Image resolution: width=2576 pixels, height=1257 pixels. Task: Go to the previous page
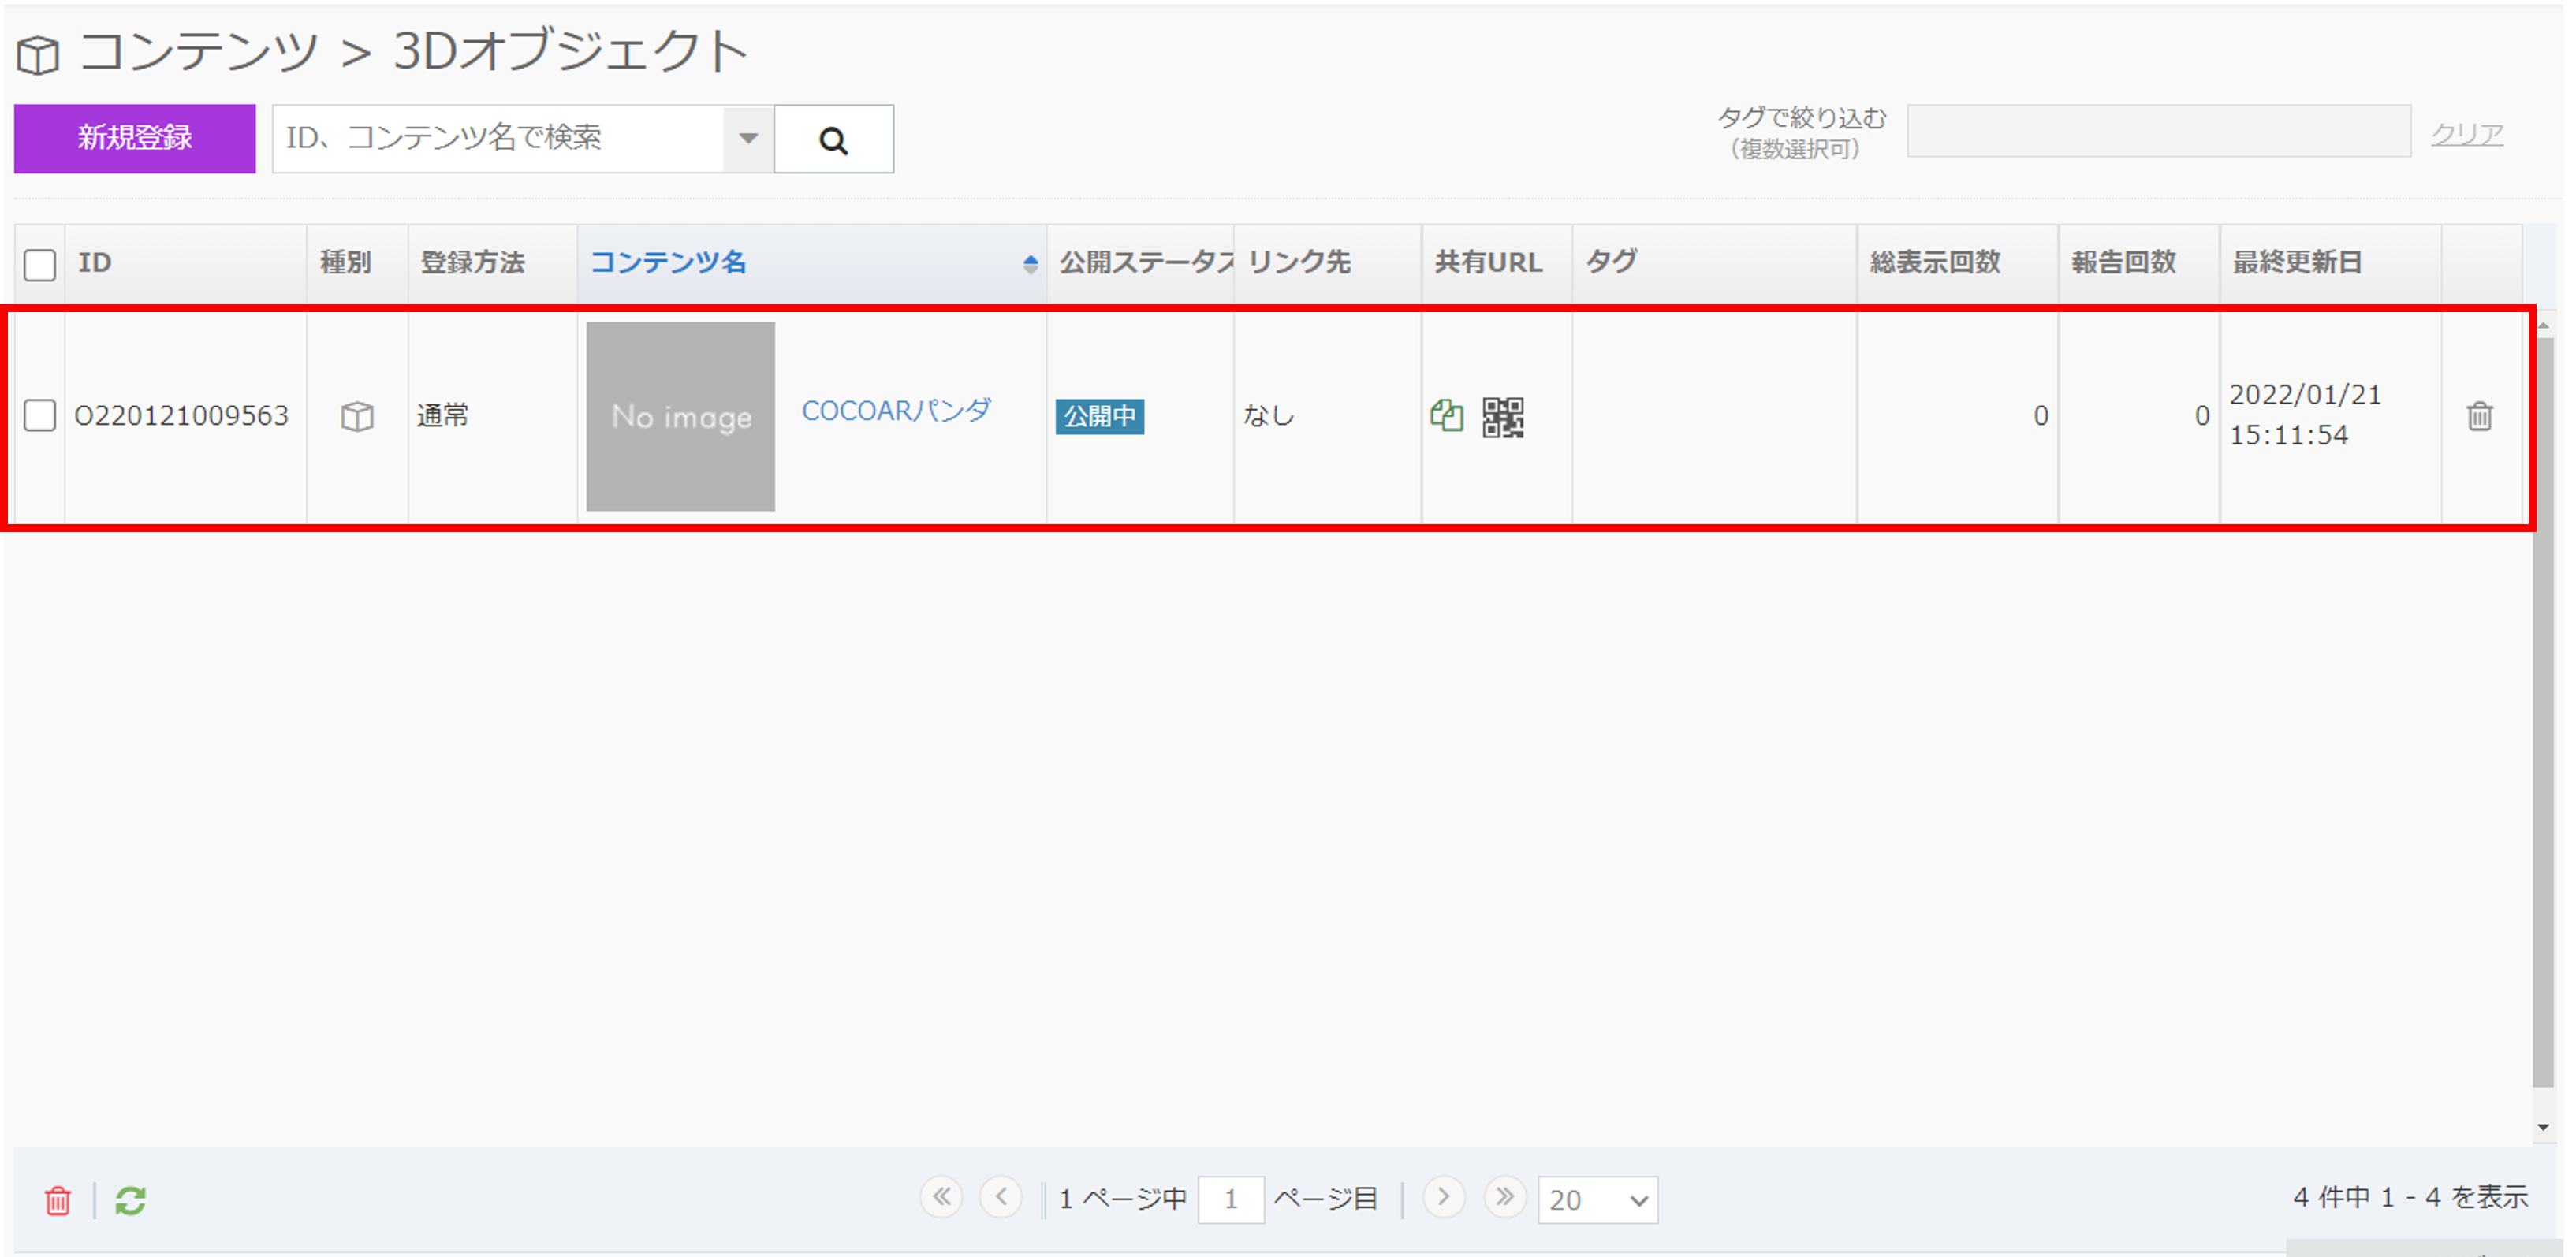click(x=1001, y=1197)
